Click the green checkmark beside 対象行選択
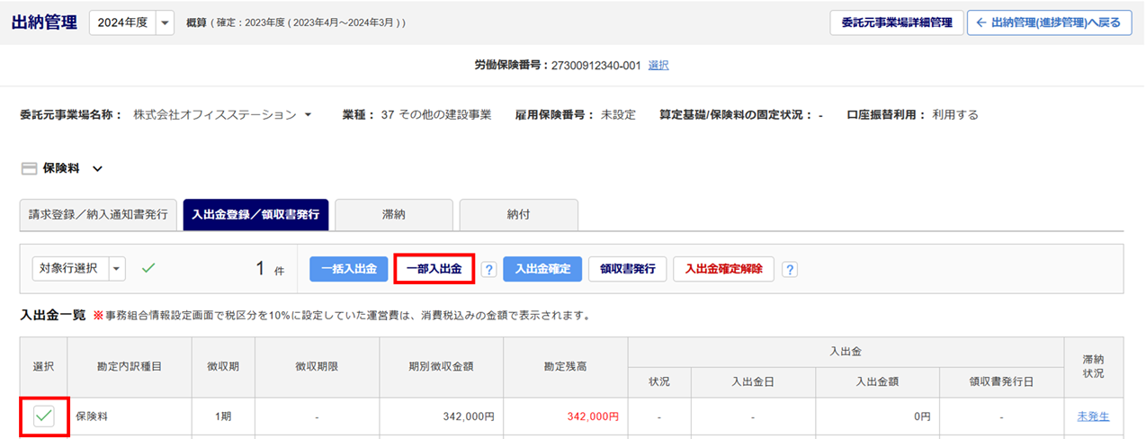The height and width of the screenshot is (439, 1146). click(148, 268)
